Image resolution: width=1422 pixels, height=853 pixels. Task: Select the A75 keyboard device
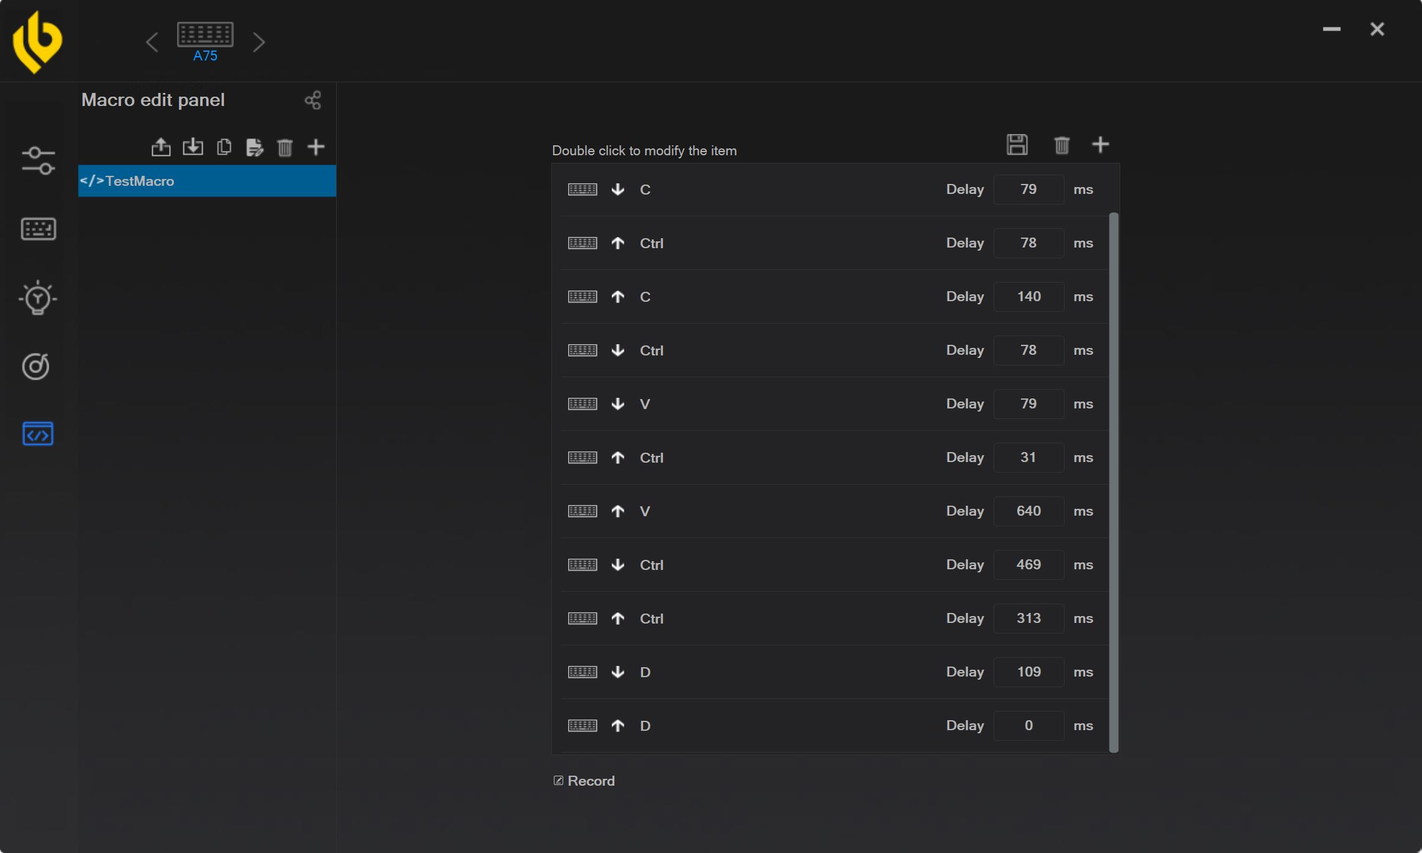205,42
